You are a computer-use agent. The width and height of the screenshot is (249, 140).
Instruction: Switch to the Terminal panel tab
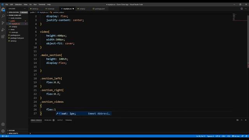[68, 120]
